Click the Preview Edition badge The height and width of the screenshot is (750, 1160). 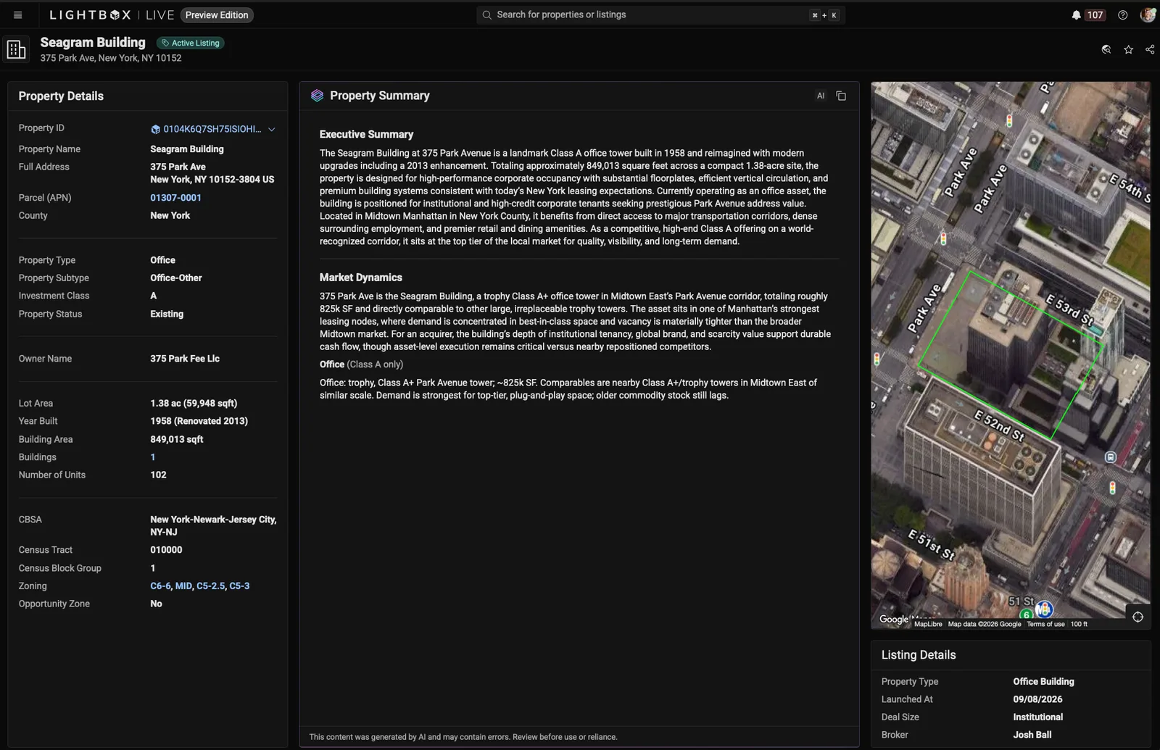(217, 14)
